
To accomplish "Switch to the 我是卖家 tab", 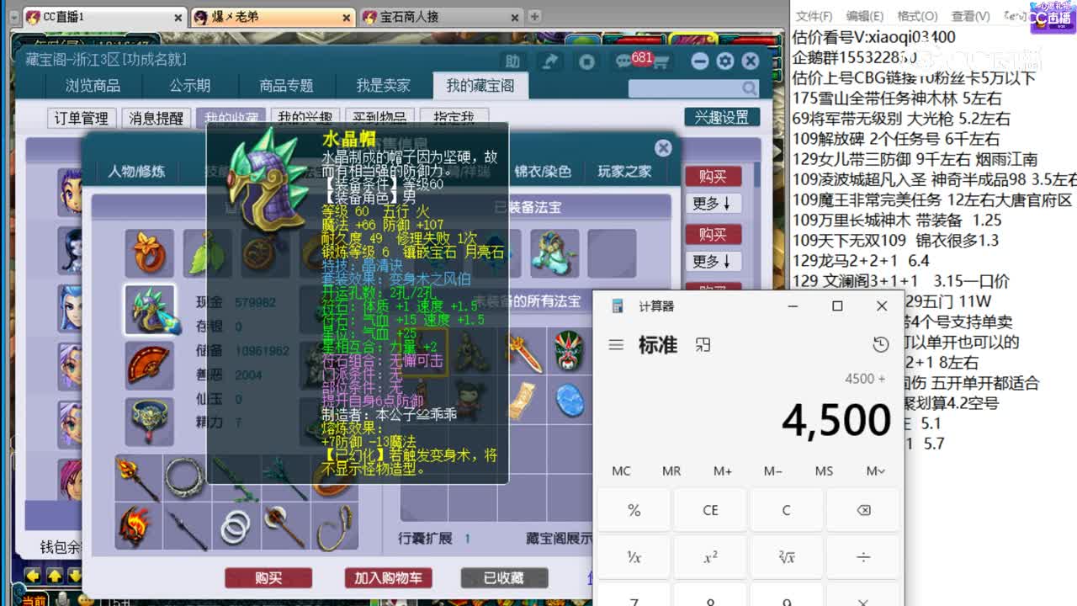I will click(x=384, y=86).
